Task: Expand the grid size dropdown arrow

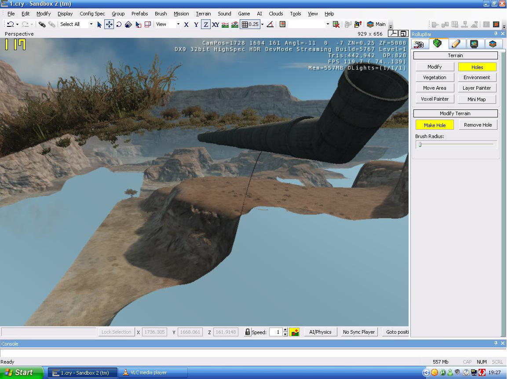Action: (263, 24)
